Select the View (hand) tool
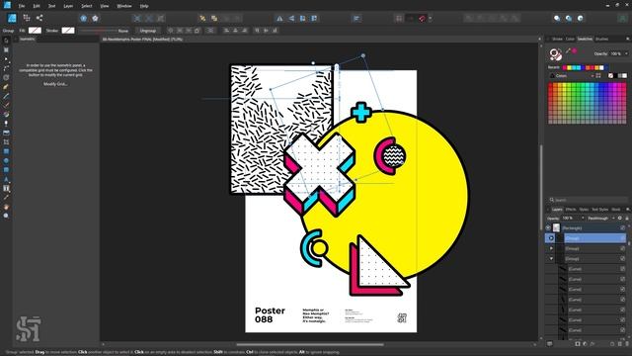632x356 pixels. point(6,207)
